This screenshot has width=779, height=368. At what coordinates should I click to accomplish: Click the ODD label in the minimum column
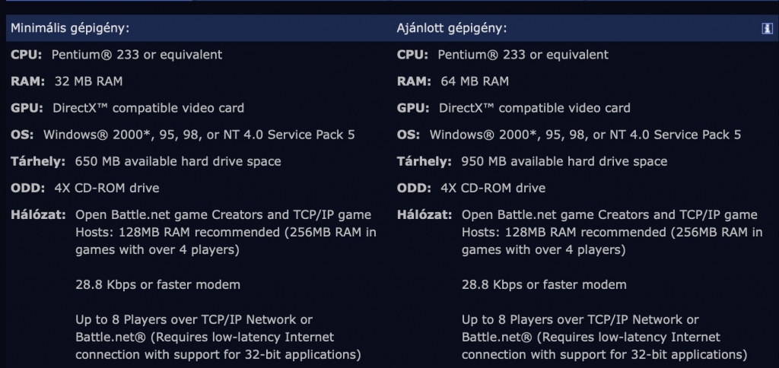point(27,188)
